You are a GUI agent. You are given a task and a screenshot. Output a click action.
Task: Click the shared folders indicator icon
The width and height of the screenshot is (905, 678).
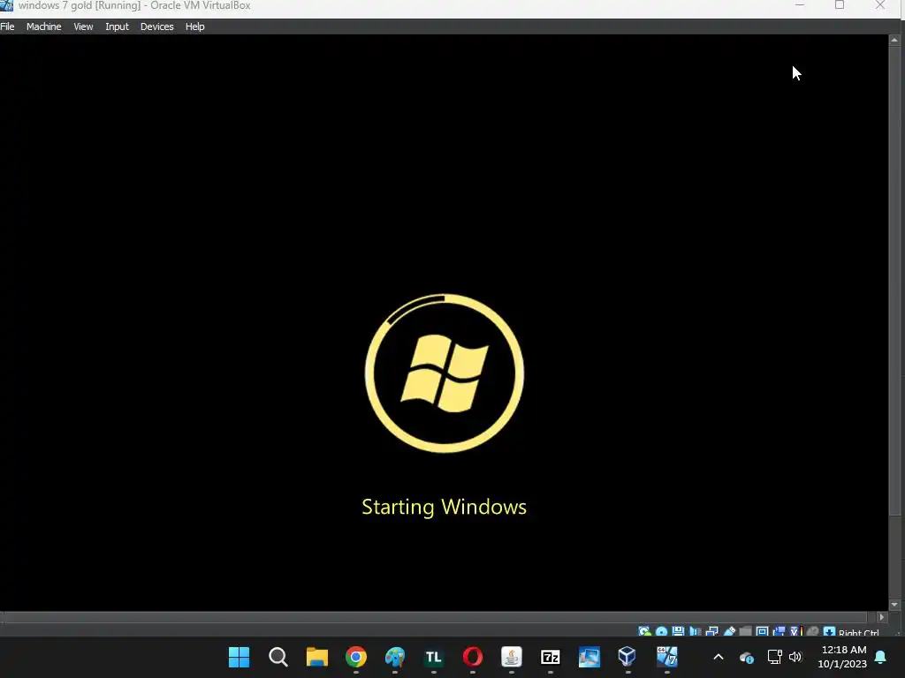point(745,632)
